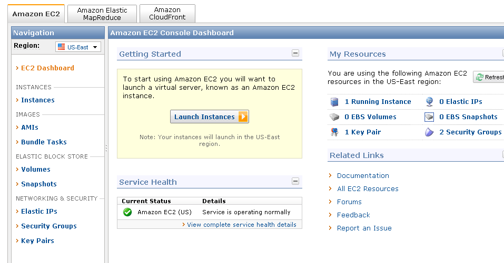Click the Key Pair icon
The width and height of the screenshot is (504, 263).
334,132
